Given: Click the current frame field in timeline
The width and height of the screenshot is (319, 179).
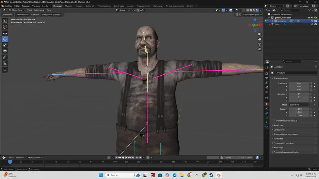Looking at the screenshot, I should (x=213, y=157).
